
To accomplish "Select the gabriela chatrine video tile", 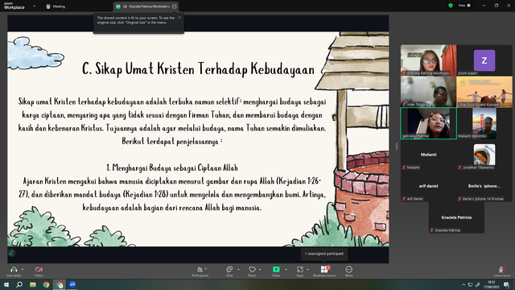I will [428, 123].
